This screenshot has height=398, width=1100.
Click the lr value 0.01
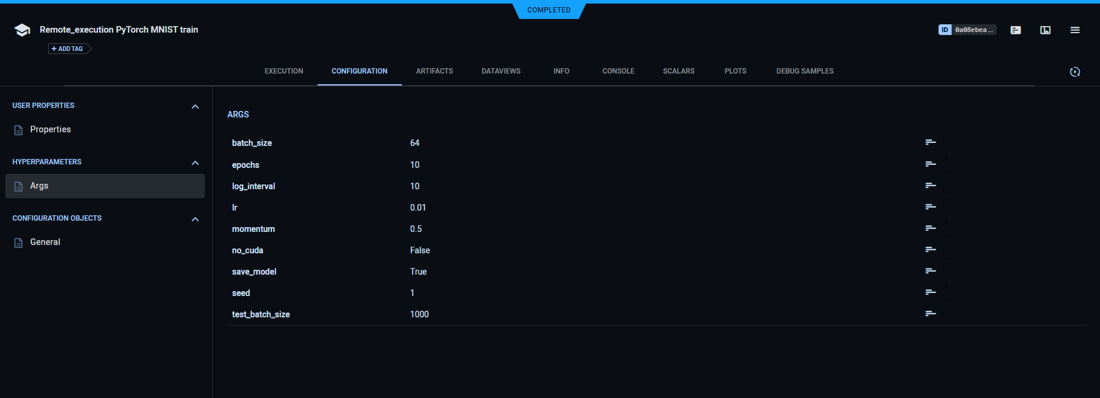pyautogui.click(x=418, y=208)
